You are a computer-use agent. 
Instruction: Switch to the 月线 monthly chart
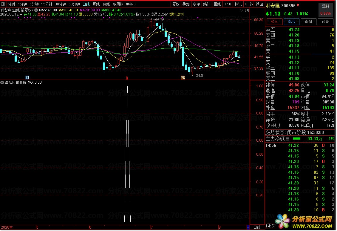[106, 4]
